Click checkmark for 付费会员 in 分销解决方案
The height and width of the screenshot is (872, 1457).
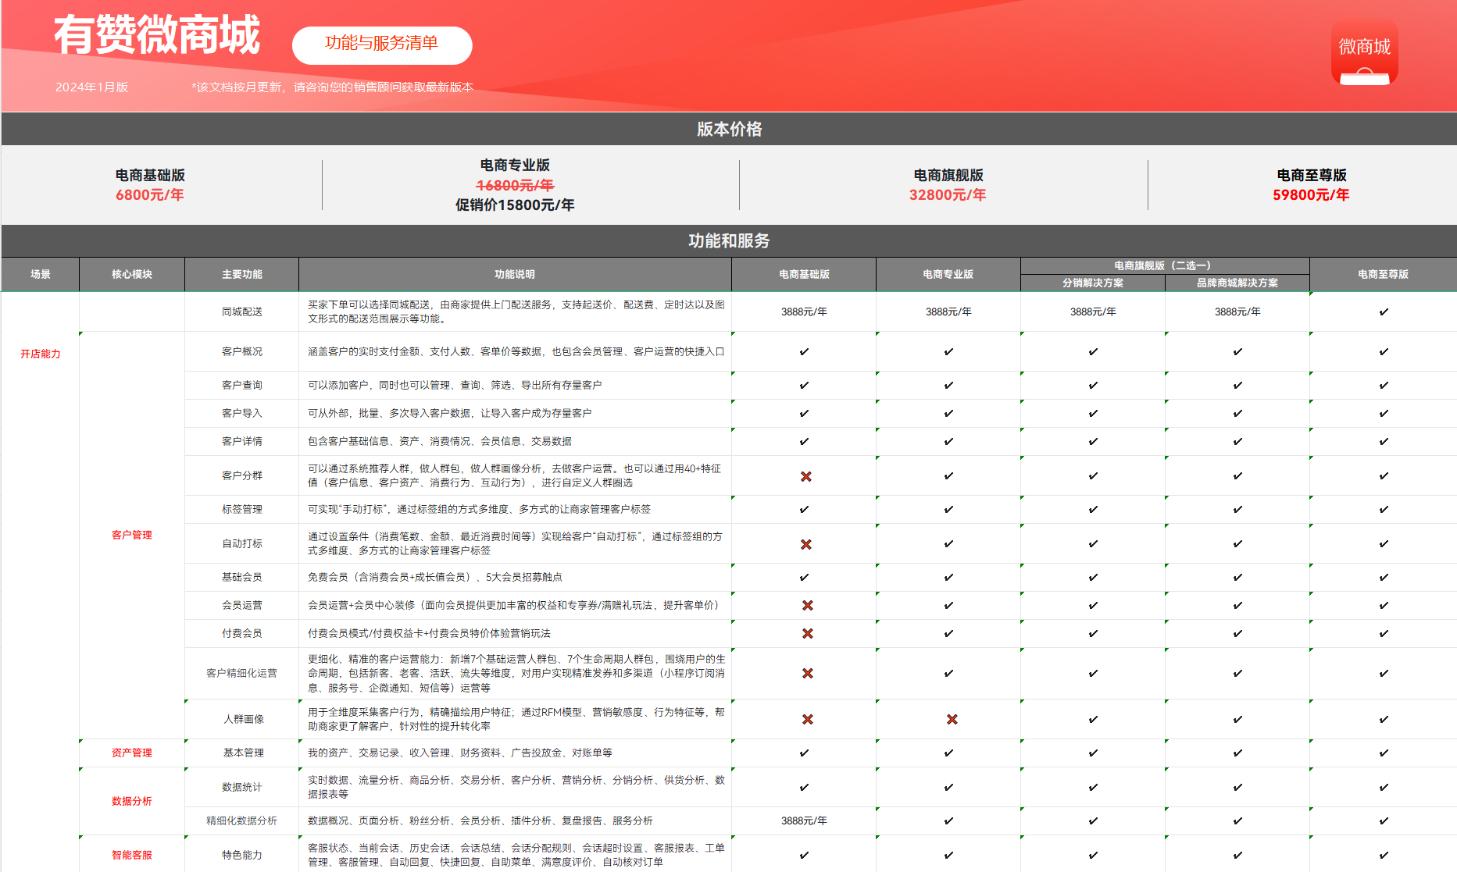point(1093,633)
